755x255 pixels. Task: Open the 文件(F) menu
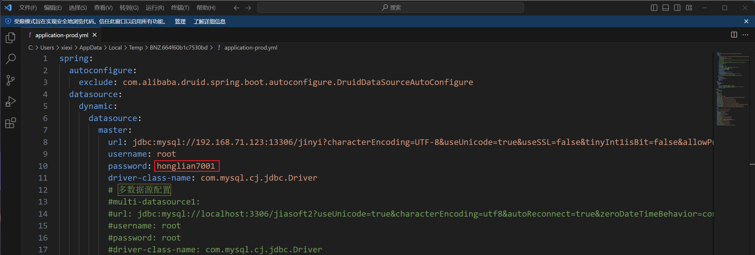point(28,8)
